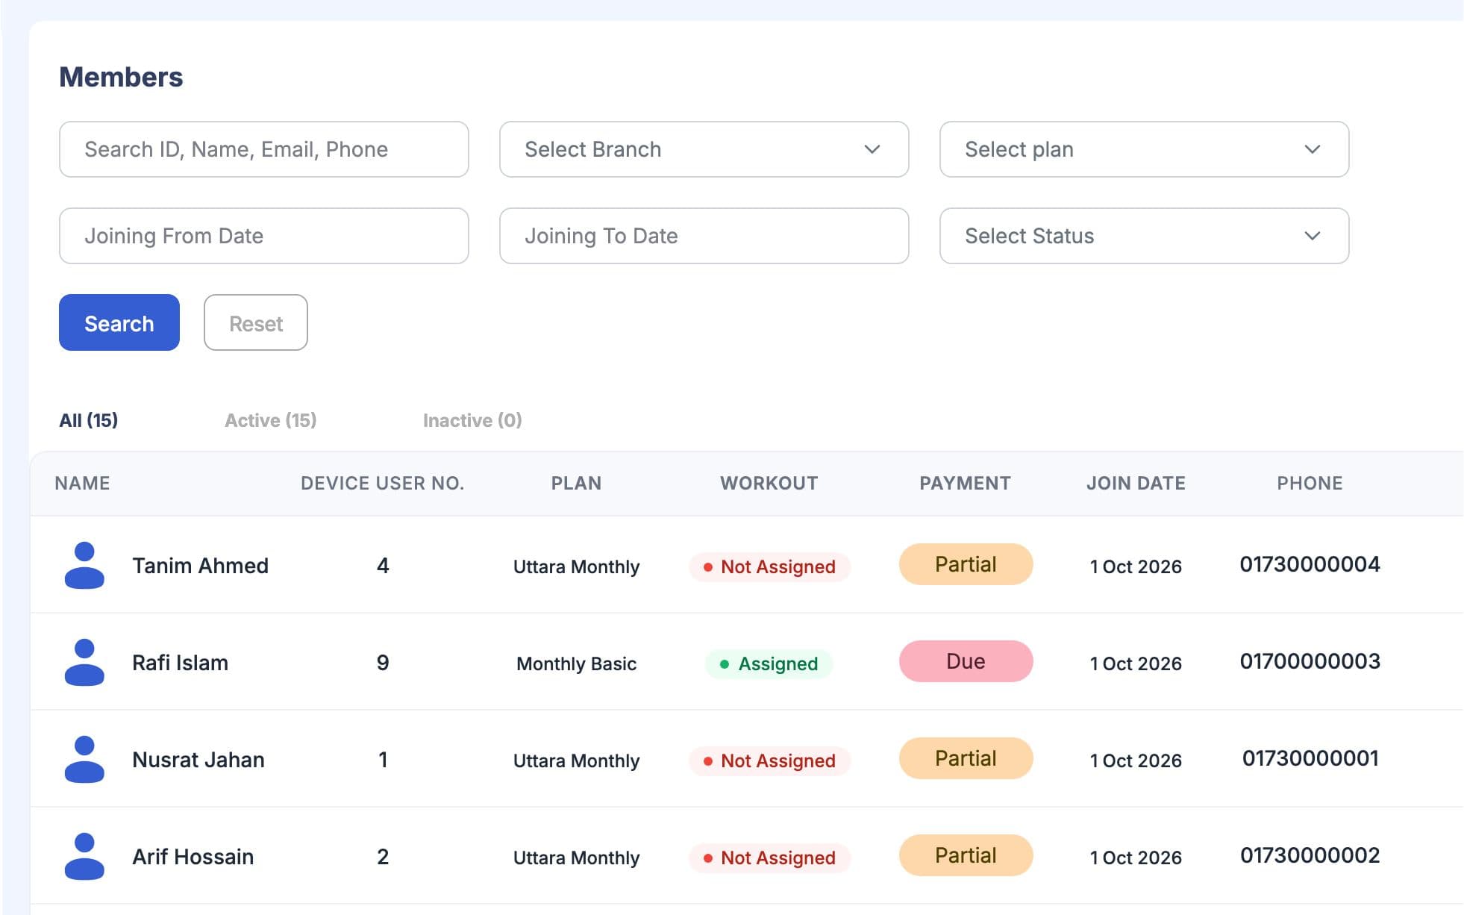Expand the Select plan dropdown

1144,149
